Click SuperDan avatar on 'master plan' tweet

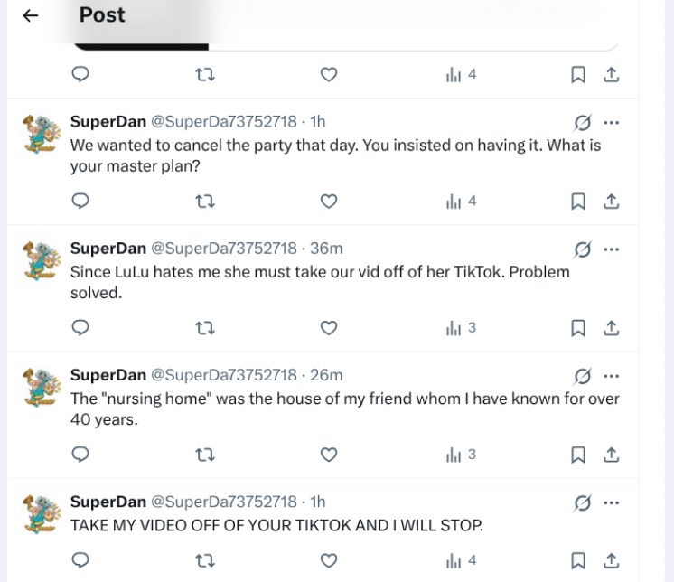[38, 134]
